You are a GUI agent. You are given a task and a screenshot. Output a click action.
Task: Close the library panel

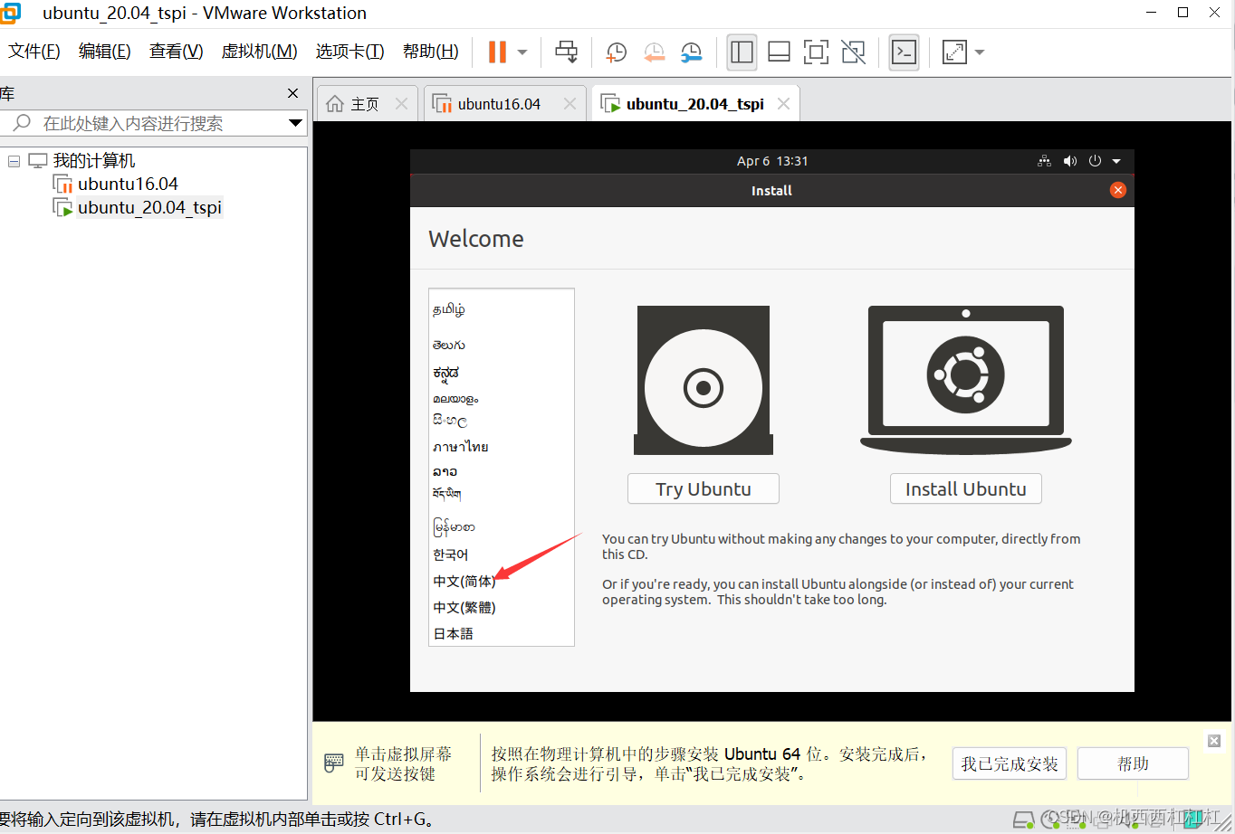tap(292, 93)
